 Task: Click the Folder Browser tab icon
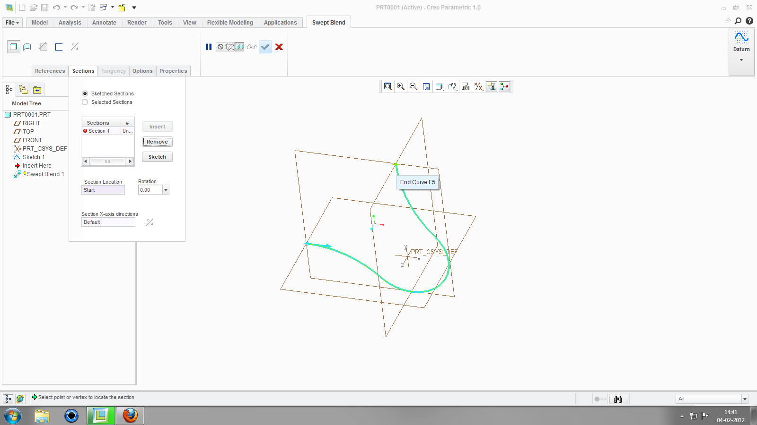(23, 89)
